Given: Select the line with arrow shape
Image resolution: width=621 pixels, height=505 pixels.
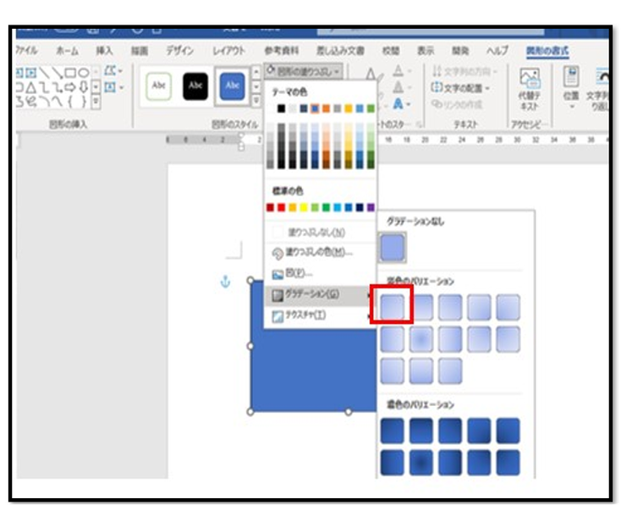Looking at the screenshot, I should tap(58, 73).
